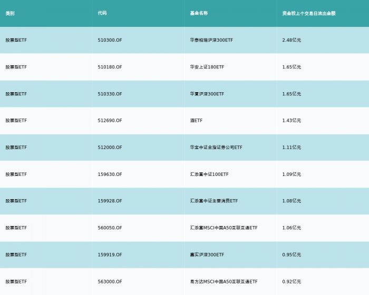Click outflow amount 2.48亿元
The width and height of the screenshot is (369, 295).
click(x=292, y=40)
